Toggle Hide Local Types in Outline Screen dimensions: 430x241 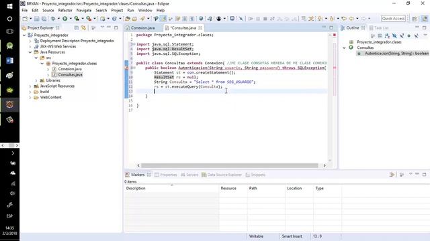pyautogui.click(x=417, y=35)
